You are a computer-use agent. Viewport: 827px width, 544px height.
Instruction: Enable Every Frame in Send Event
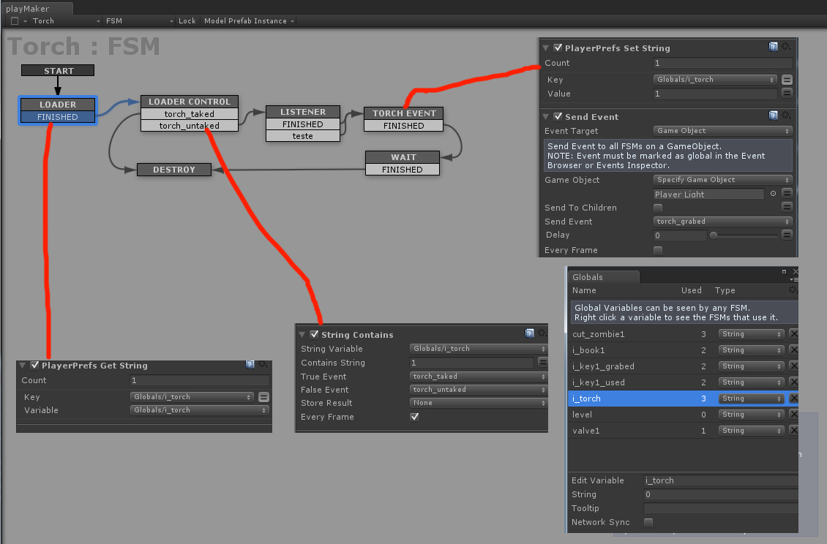point(658,250)
